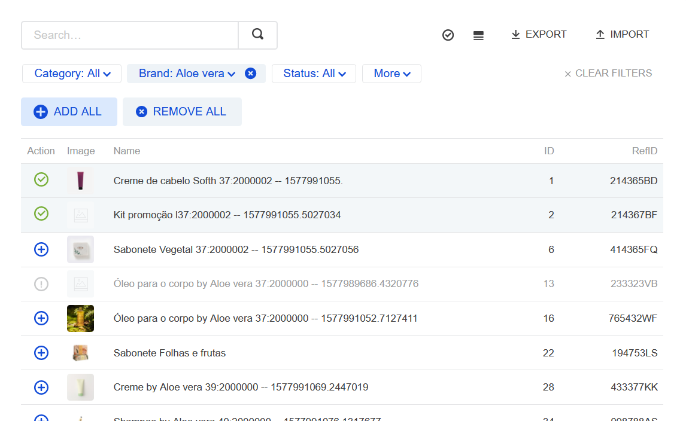The width and height of the screenshot is (686, 421).
Task: Toggle added state of Kit promoção row
Action: pos(41,213)
